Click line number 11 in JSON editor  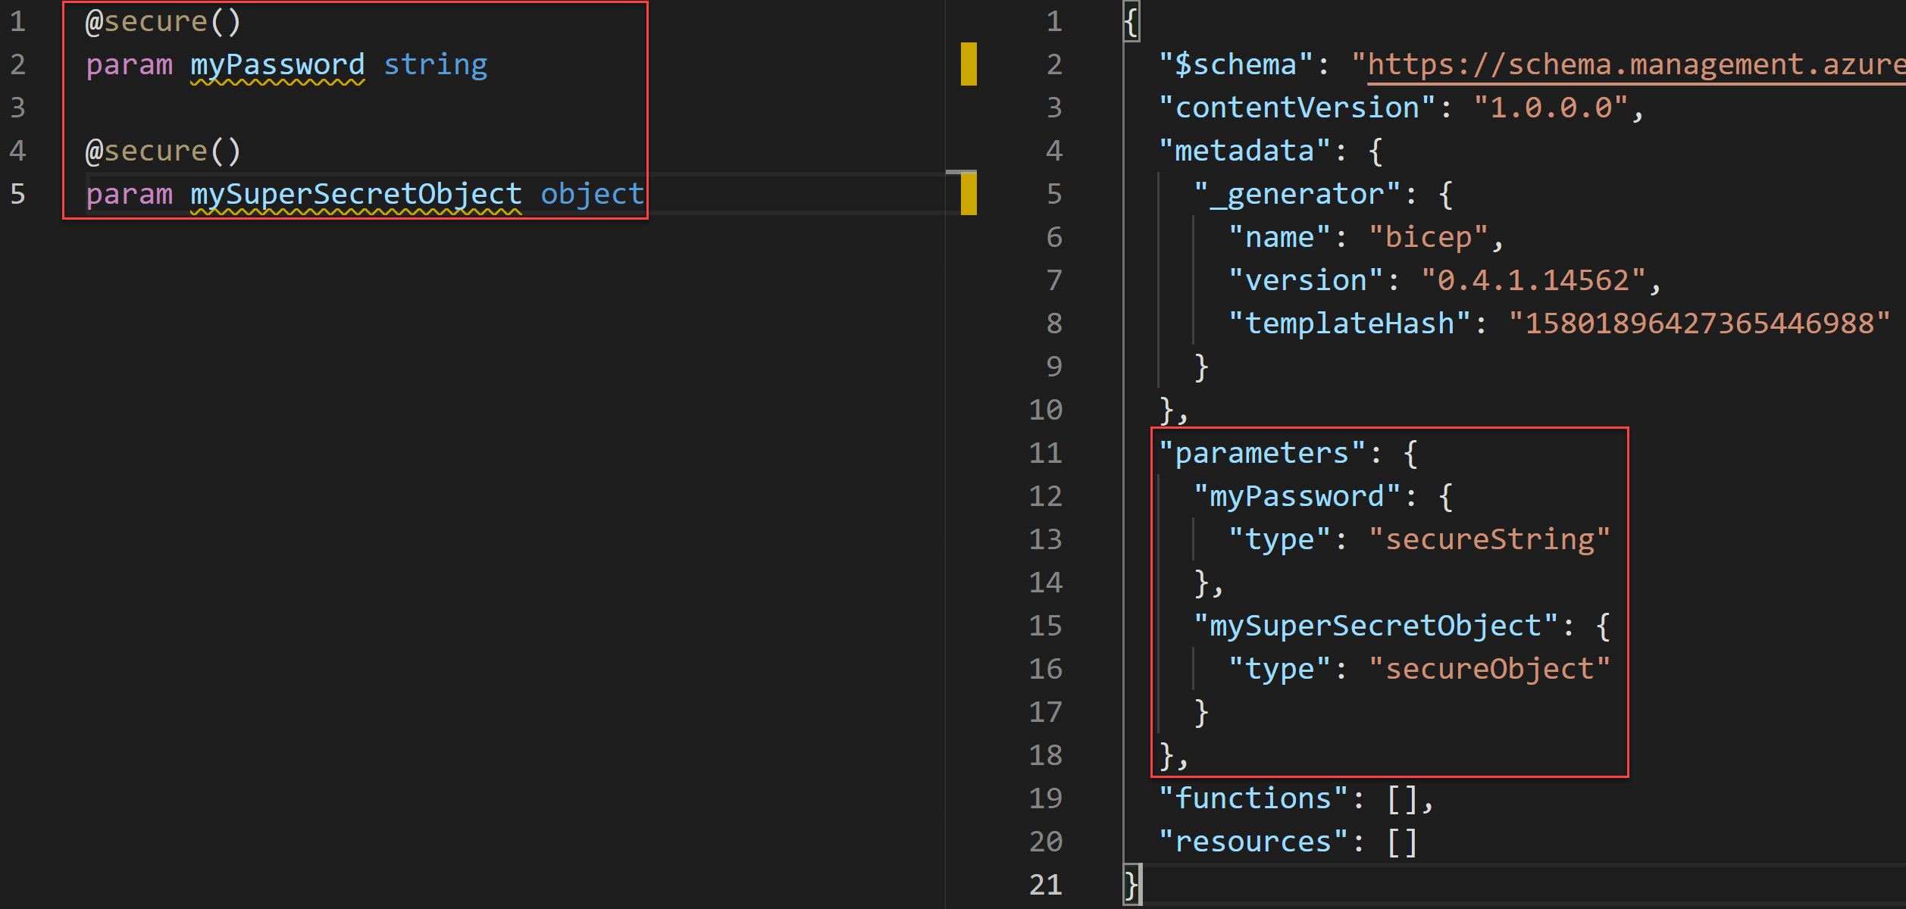click(x=1046, y=453)
